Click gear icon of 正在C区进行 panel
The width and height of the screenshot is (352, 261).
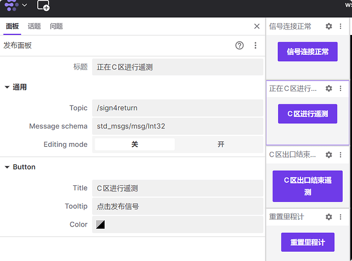tap(328, 89)
